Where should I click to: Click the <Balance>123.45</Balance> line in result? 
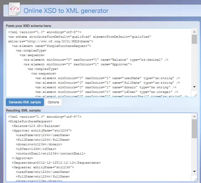(36, 126)
